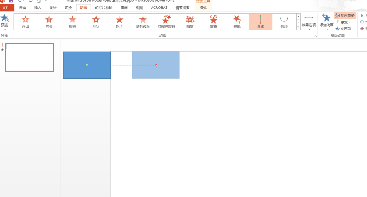The width and height of the screenshot is (367, 197).
Task: Select the 直线 line motion path
Action: coord(261,22)
